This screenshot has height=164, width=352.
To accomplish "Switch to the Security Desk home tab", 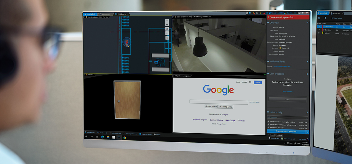I will click(90, 14).
